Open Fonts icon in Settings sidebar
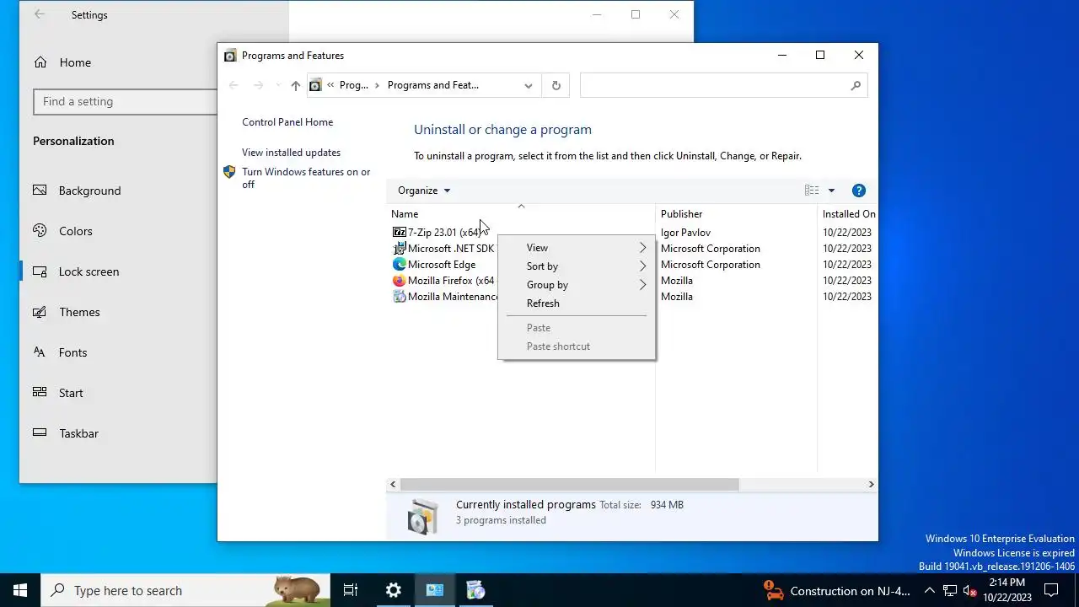1079x607 pixels. click(x=40, y=352)
